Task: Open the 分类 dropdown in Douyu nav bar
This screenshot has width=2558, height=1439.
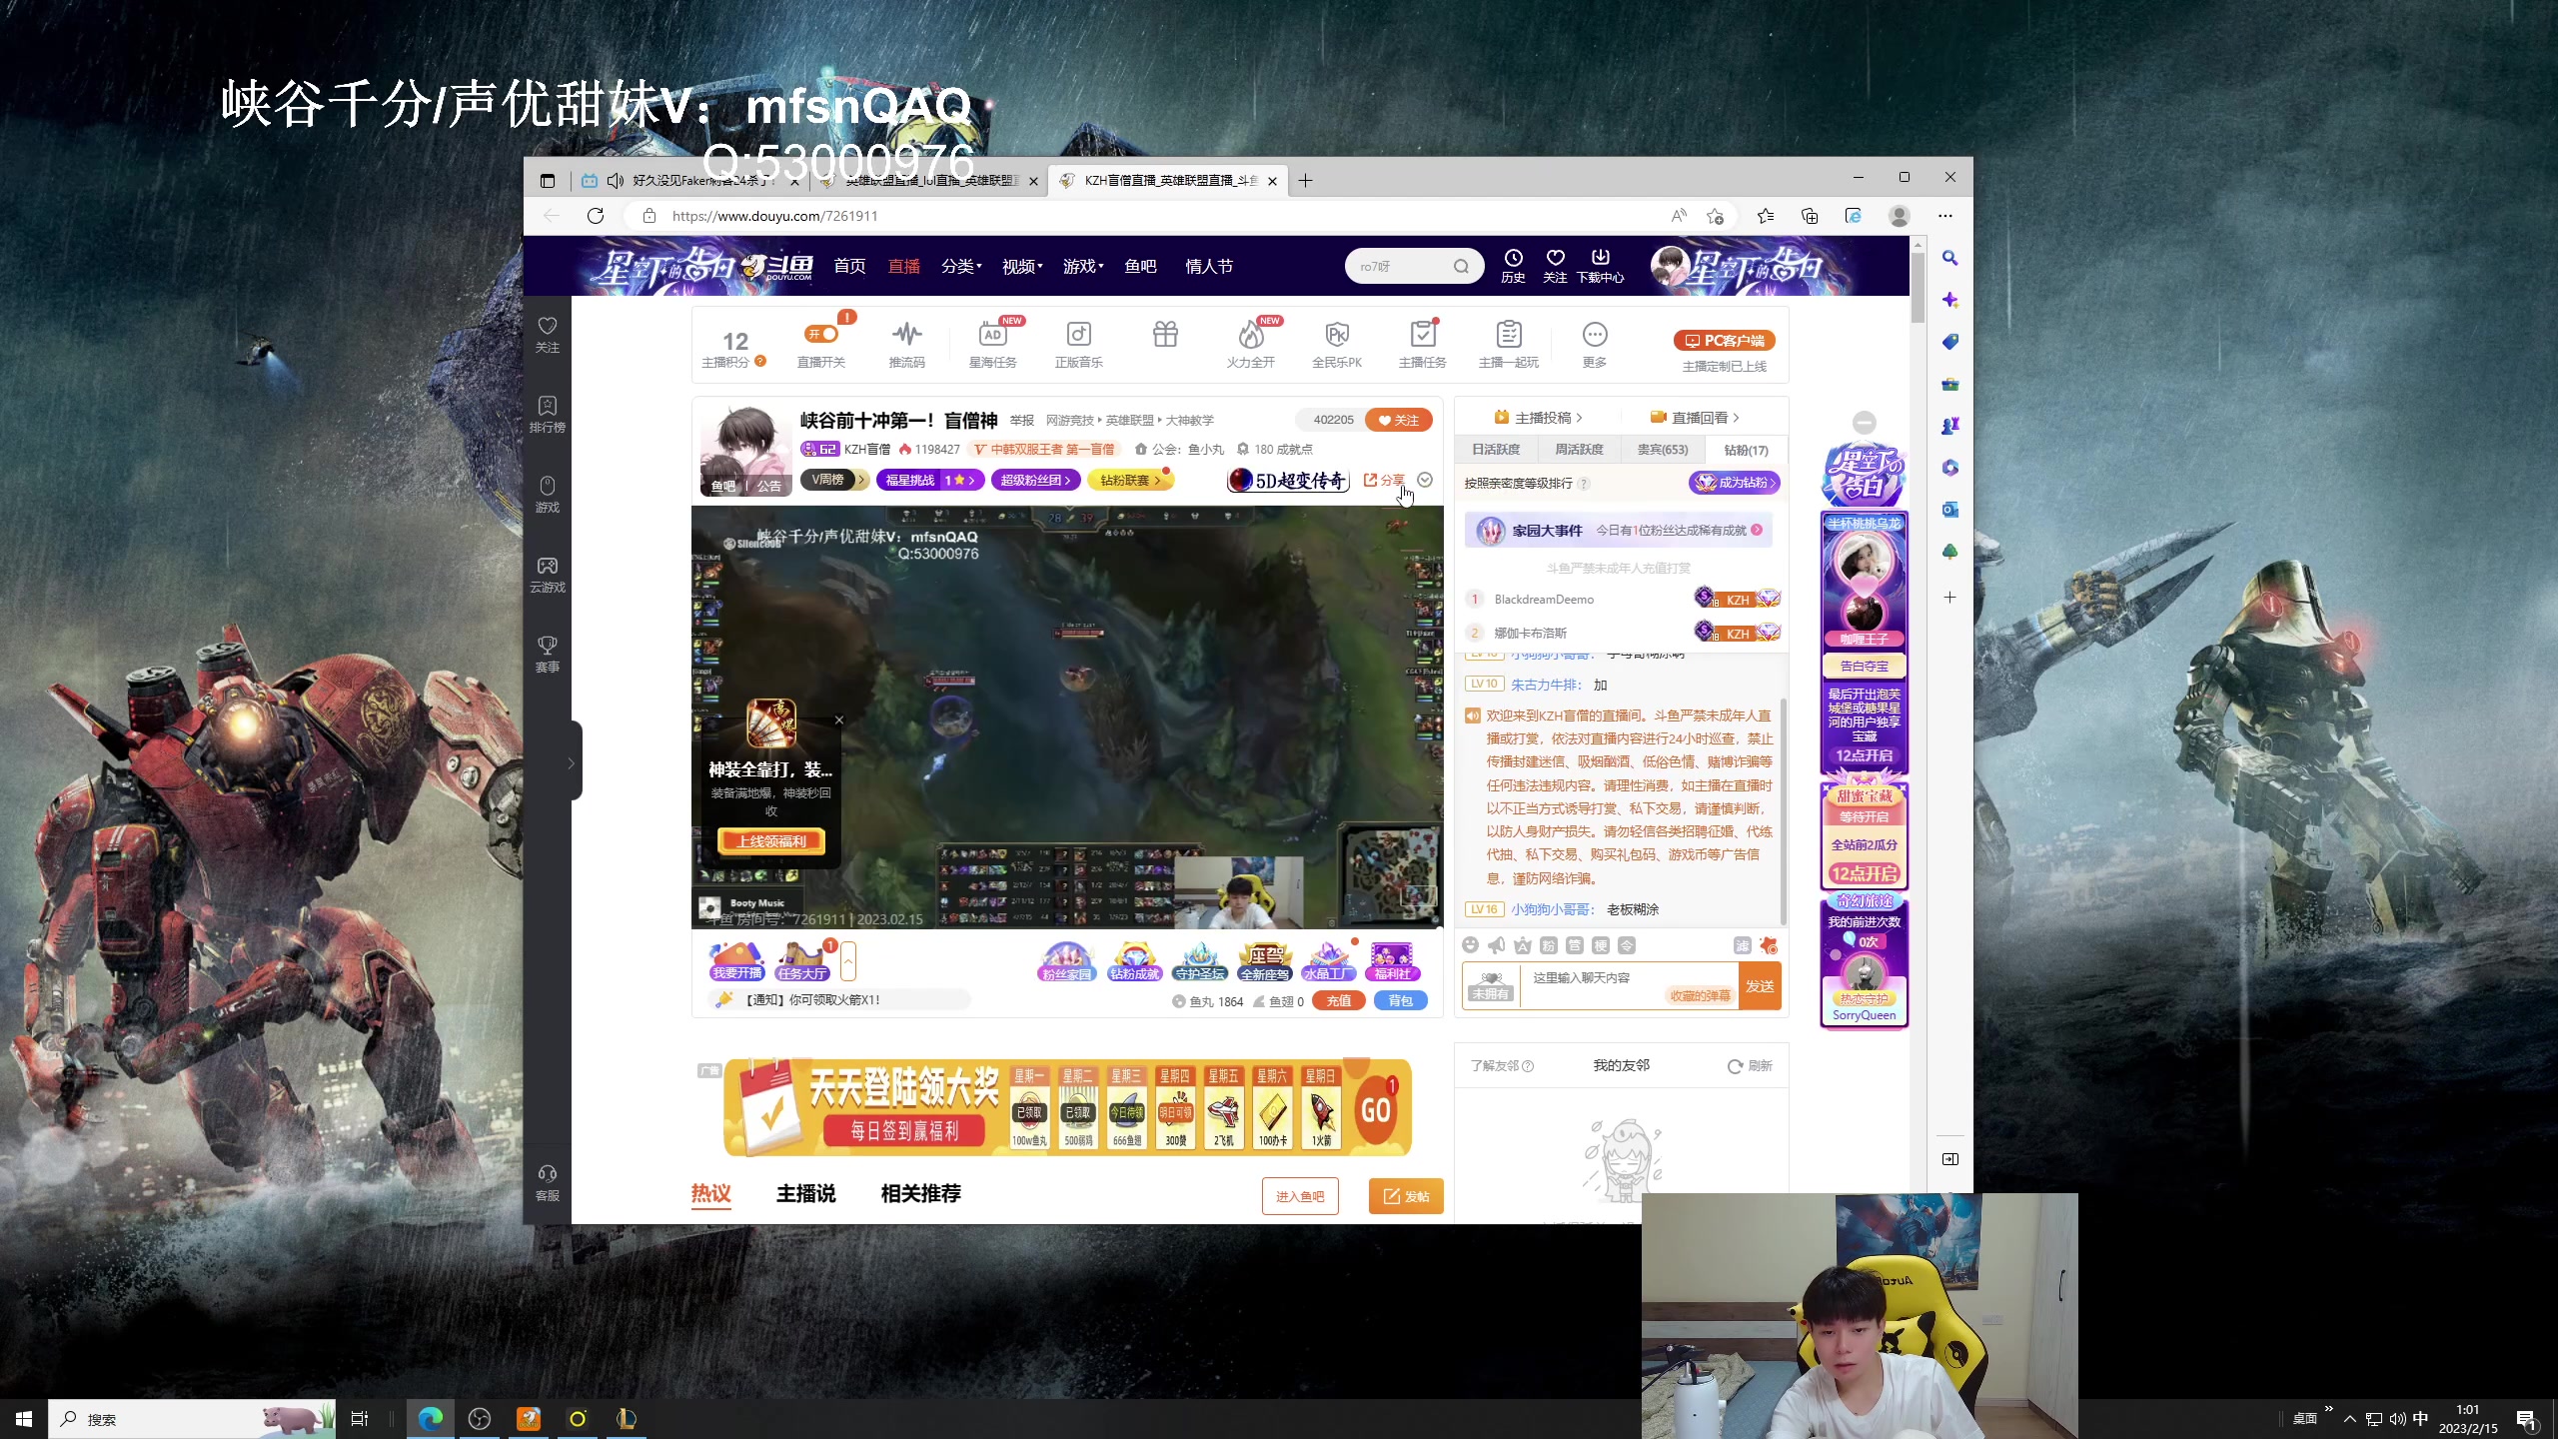Action: coord(961,267)
